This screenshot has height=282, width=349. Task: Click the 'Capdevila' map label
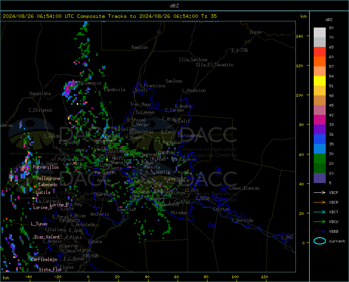point(114,90)
